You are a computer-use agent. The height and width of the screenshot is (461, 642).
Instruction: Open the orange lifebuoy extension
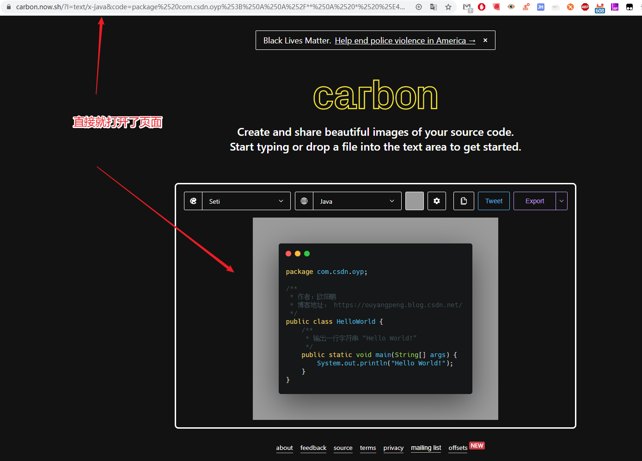[x=570, y=7]
